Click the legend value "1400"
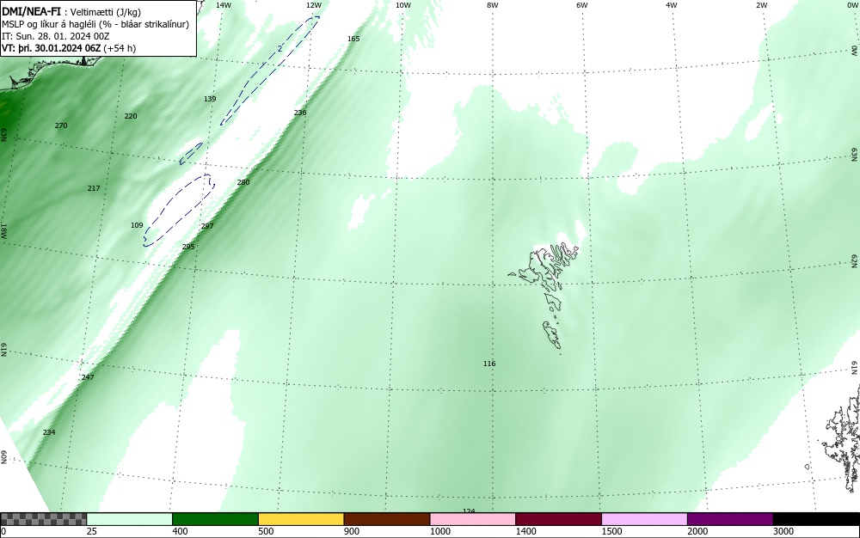This screenshot has height=538, width=860. (526, 531)
